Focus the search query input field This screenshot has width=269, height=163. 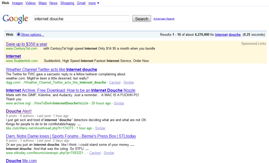click(x=81, y=19)
